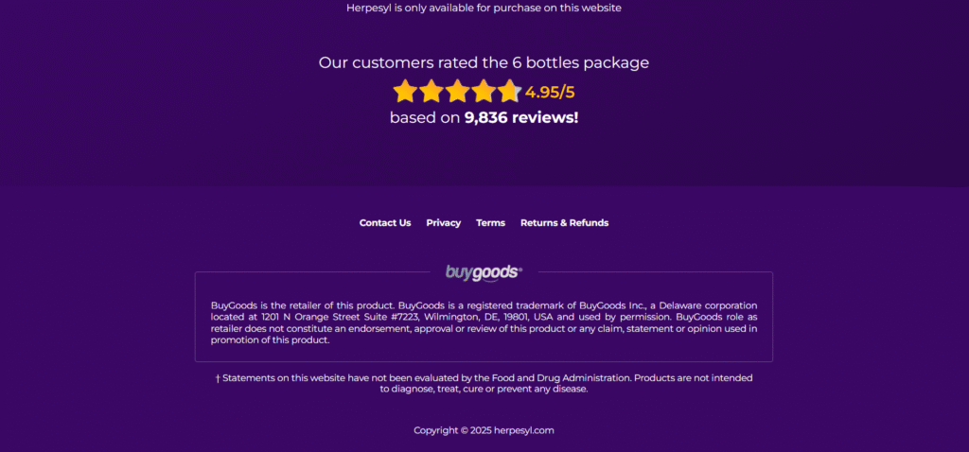
Task: Click the second gold rating star
Action: (x=432, y=92)
